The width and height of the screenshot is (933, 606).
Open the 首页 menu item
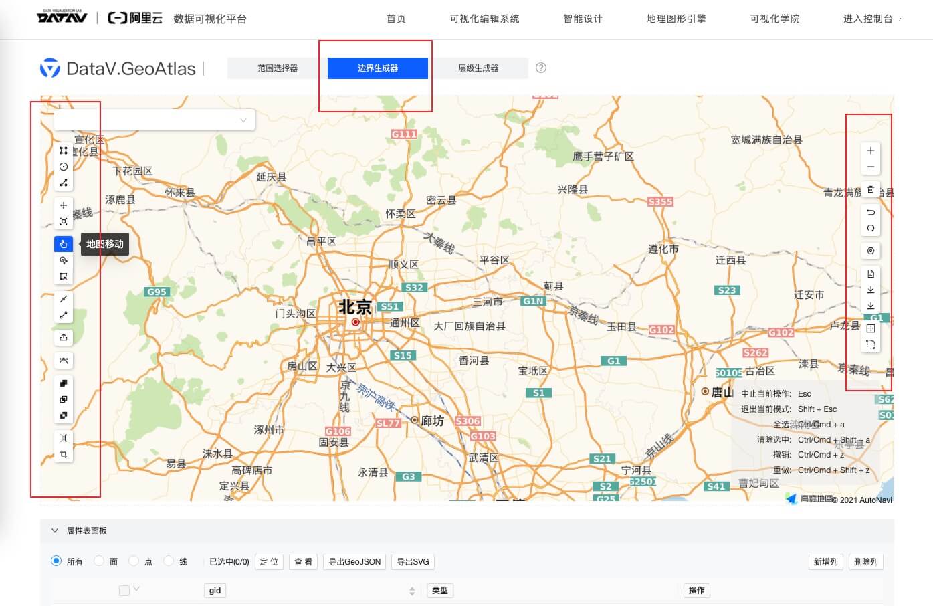(396, 19)
